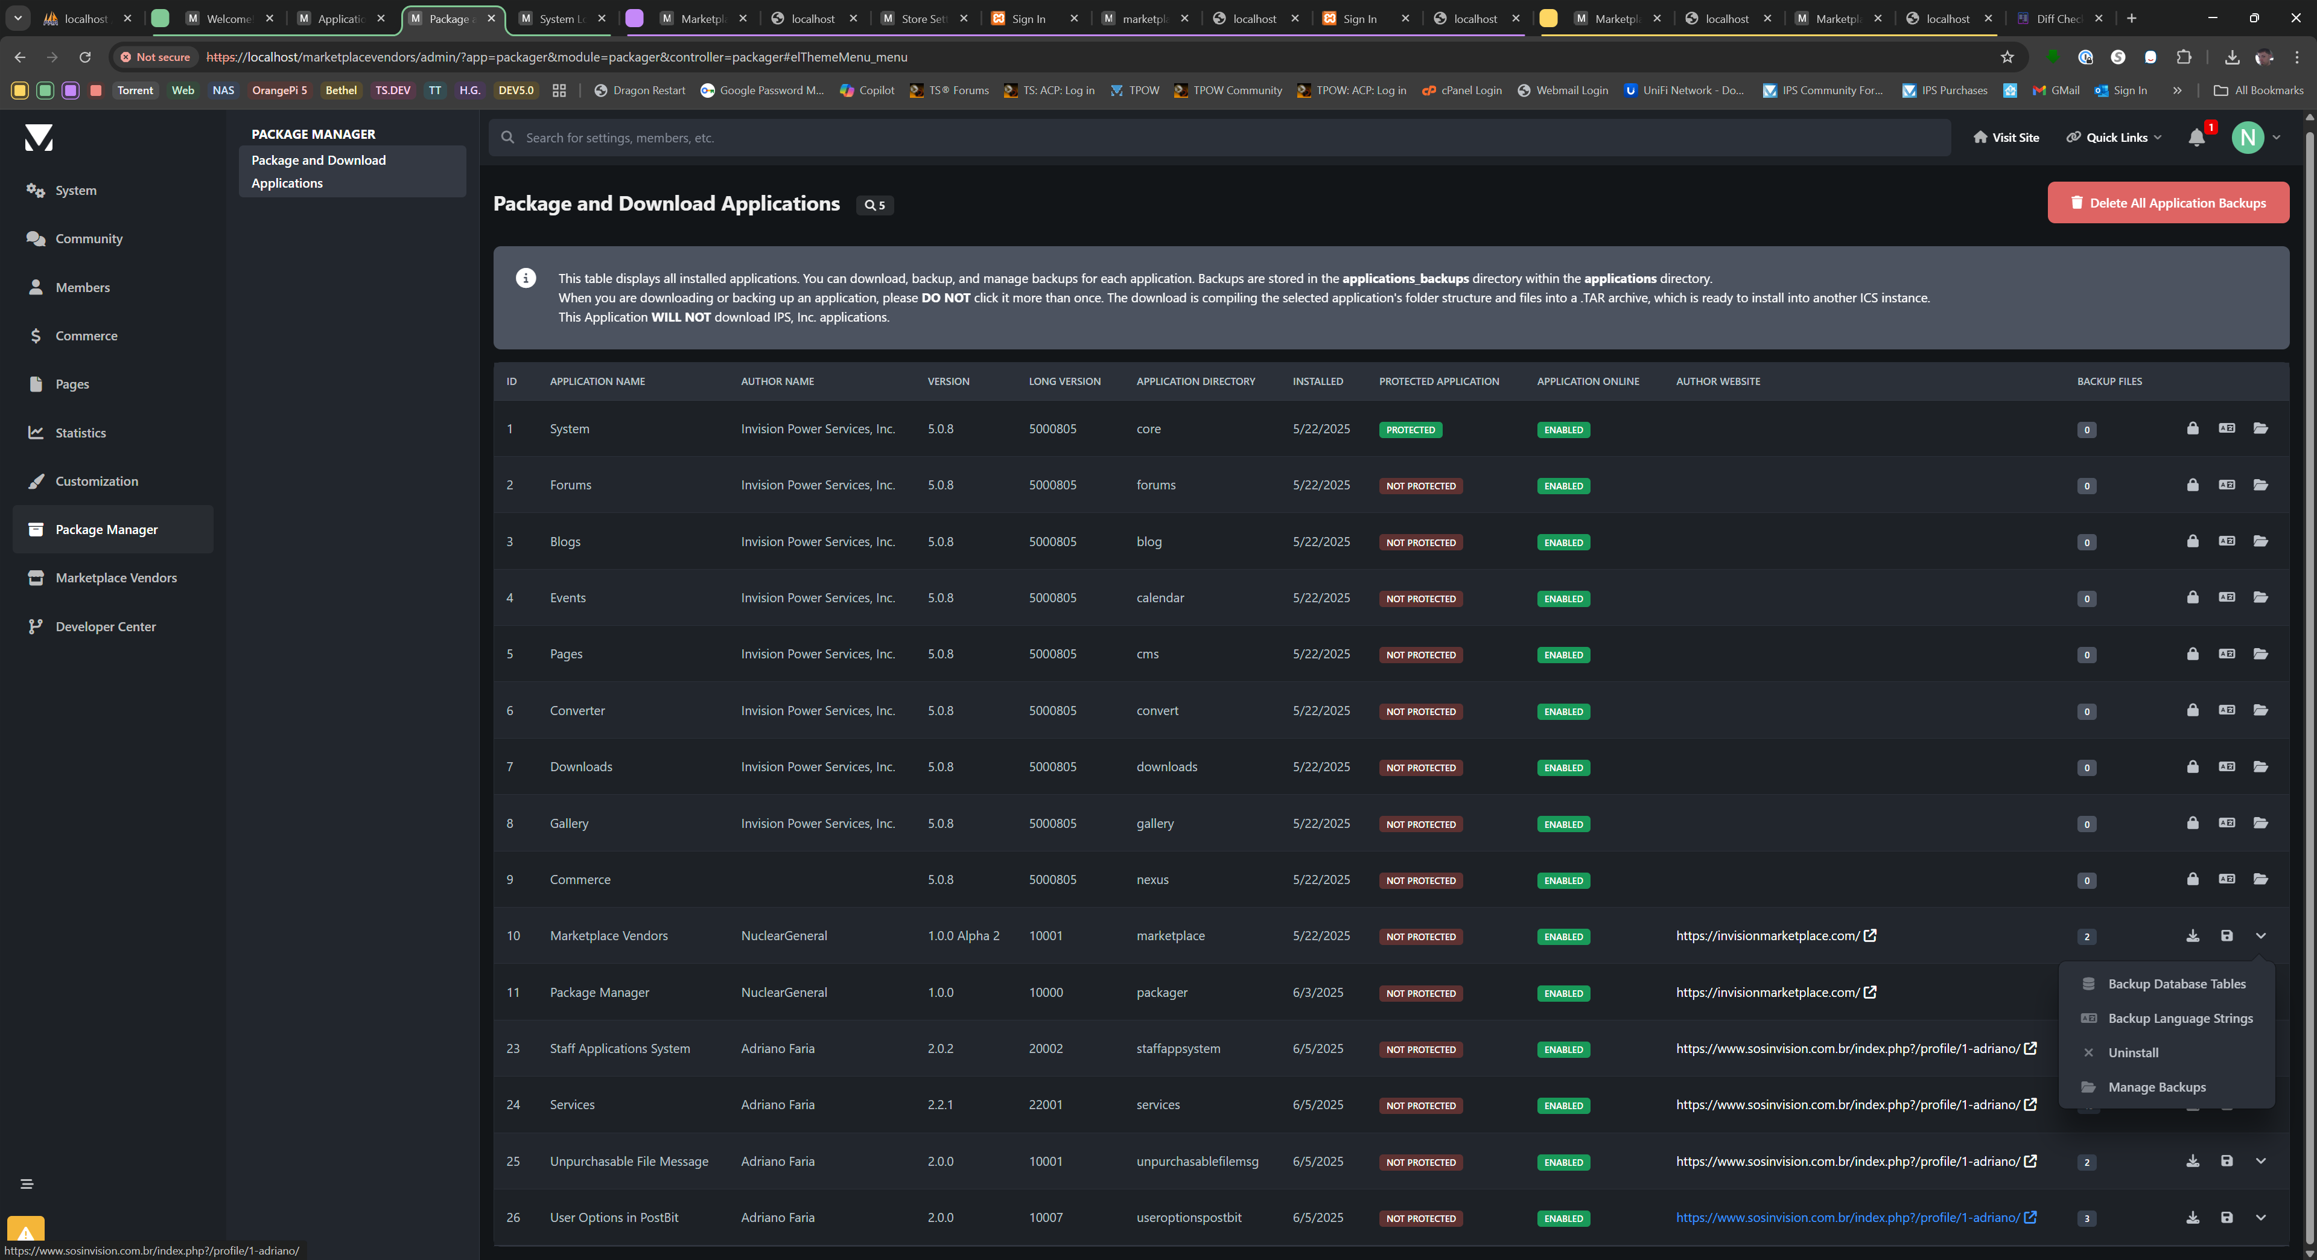Open the Dragon Restart bookmark
Screen dimensions: 2317x1260
pos(640,90)
